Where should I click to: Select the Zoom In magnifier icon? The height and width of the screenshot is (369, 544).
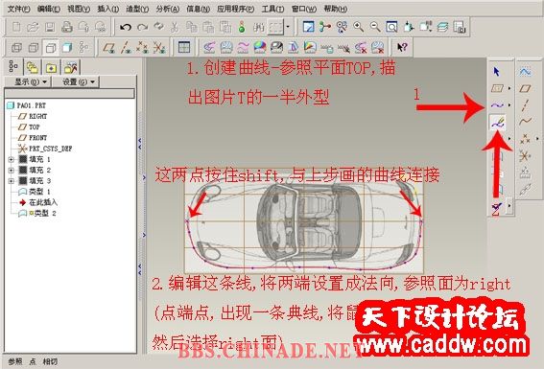click(x=359, y=27)
